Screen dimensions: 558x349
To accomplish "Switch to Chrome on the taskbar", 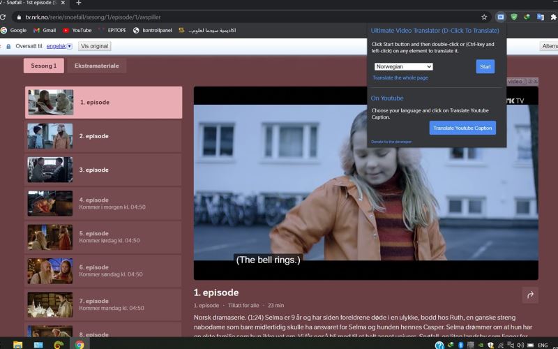I will pos(80,344).
